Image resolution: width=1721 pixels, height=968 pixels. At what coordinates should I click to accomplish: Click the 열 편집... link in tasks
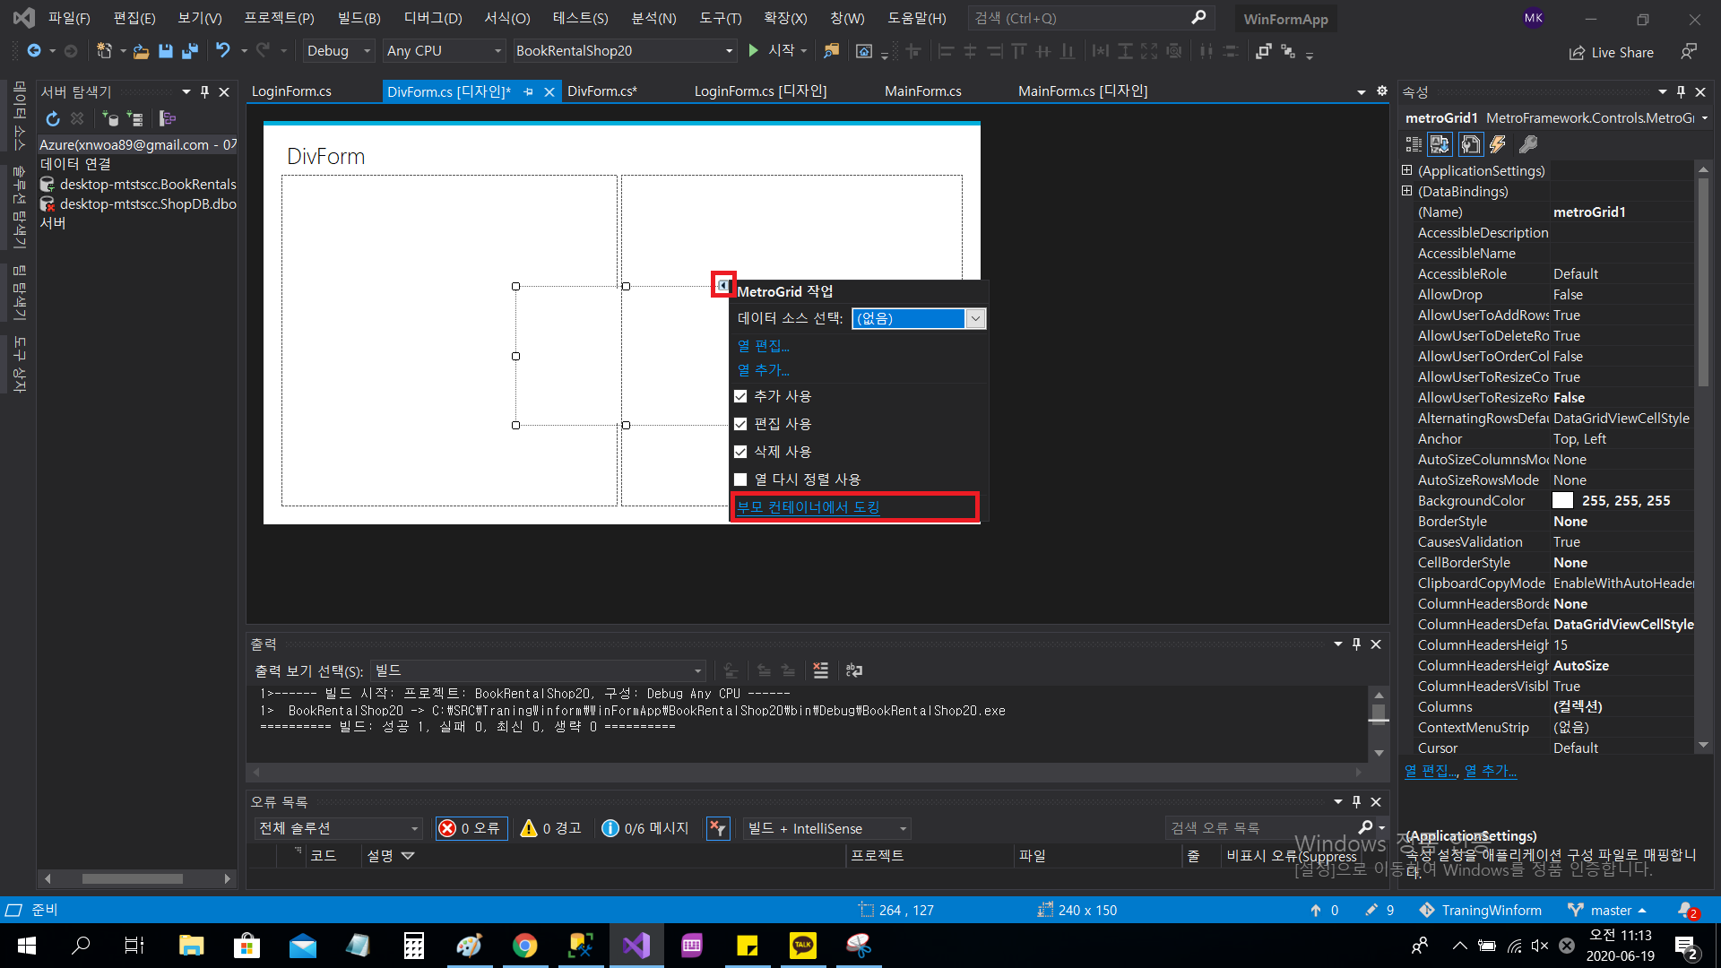(763, 346)
